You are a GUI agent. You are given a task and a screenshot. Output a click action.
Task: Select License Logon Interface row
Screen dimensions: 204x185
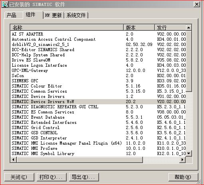point(98,65)
